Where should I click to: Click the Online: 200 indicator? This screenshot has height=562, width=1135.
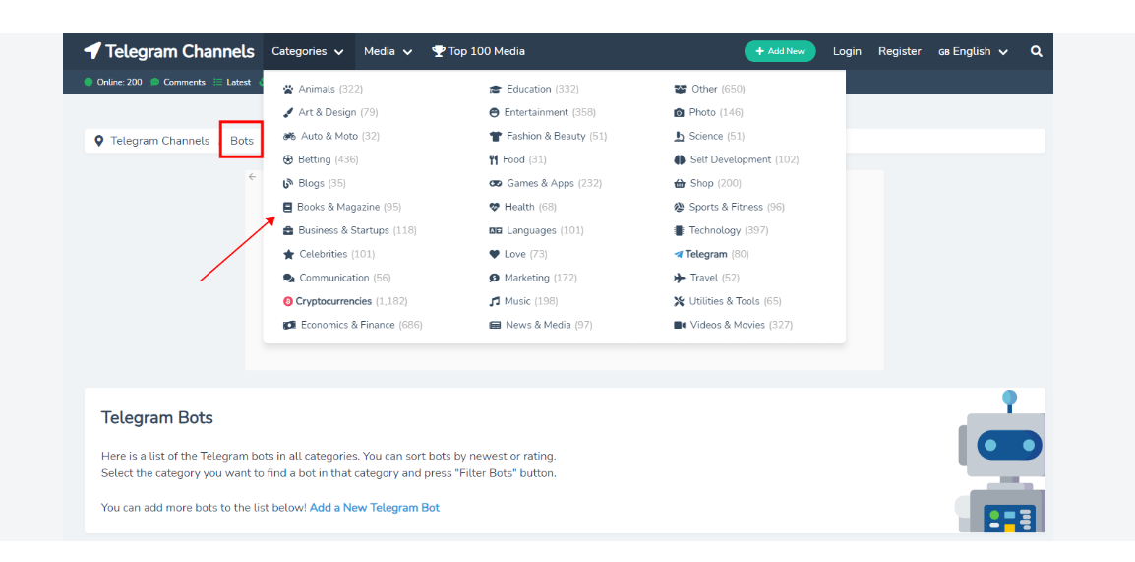[114, 83]
